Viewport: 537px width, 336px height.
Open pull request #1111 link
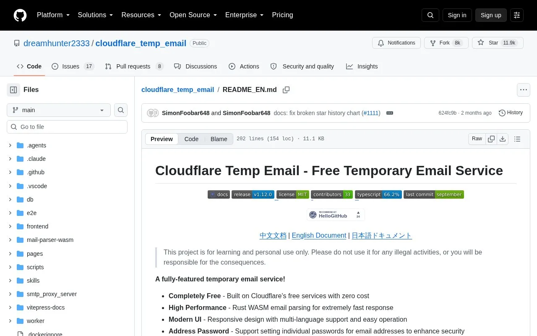(x=371, y=113)
